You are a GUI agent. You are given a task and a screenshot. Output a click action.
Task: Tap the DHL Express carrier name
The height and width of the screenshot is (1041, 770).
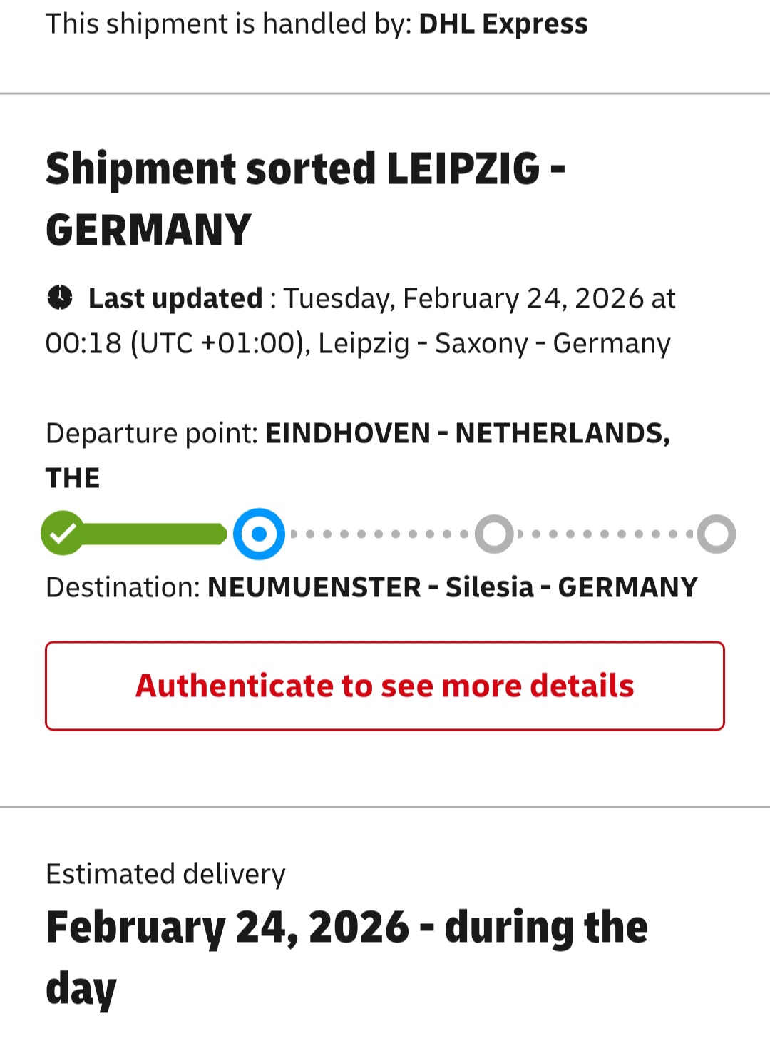503,24
